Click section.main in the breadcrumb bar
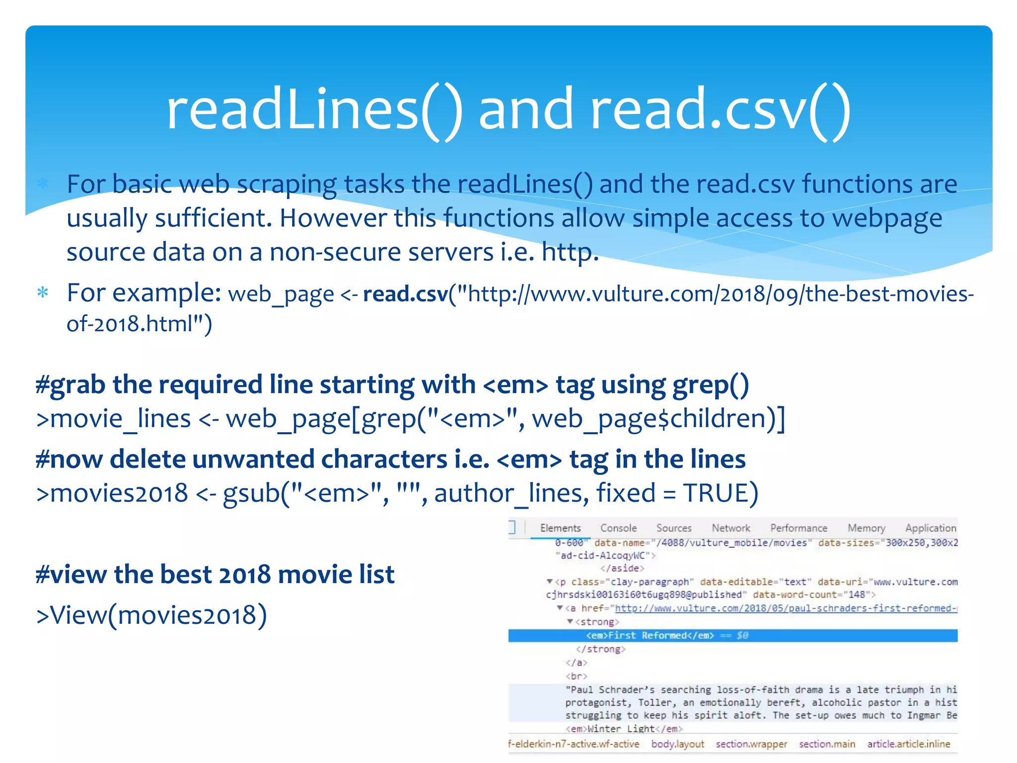The image size is (1017, 763). (827, 744)
